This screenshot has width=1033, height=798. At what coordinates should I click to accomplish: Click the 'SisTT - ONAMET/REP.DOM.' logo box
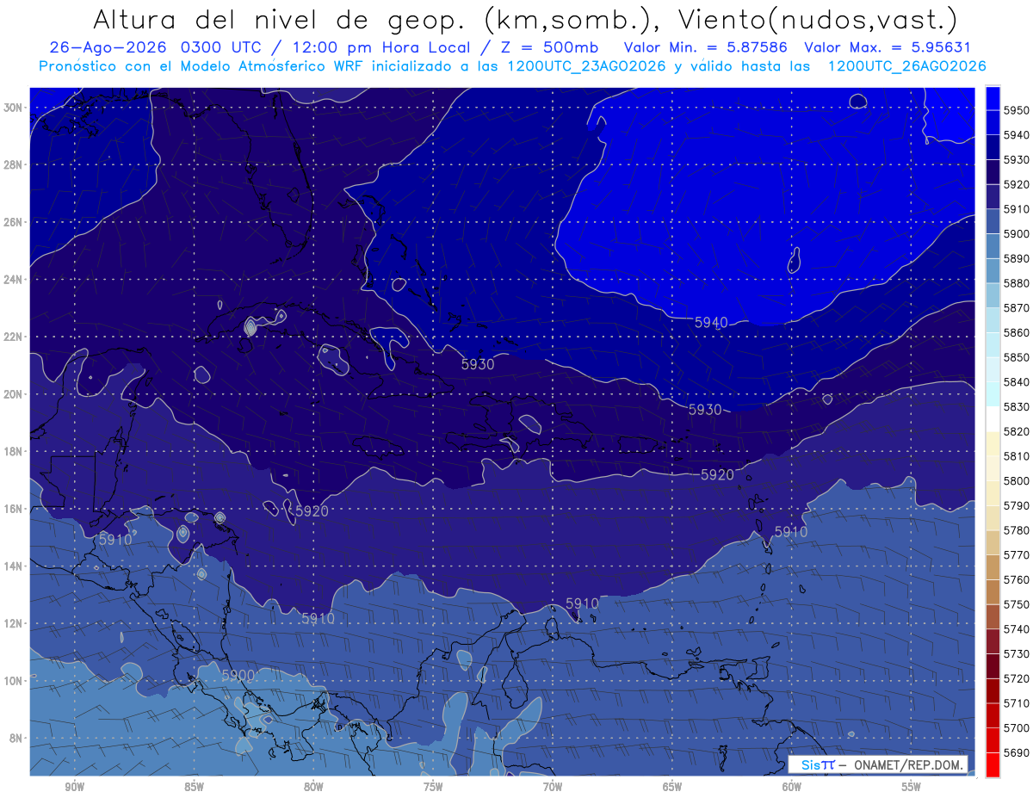(878, 764)
